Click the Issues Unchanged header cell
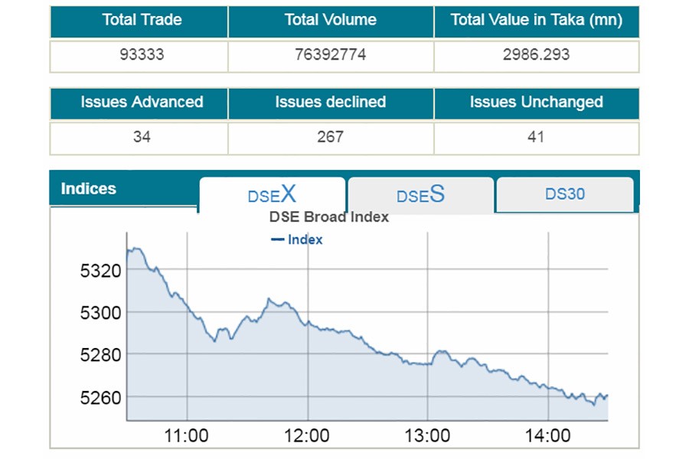The height and width of the screenshot is (459, 689). pos(536,103)
